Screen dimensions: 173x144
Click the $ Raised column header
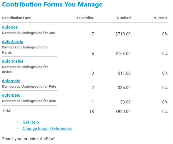coord(123,18)
